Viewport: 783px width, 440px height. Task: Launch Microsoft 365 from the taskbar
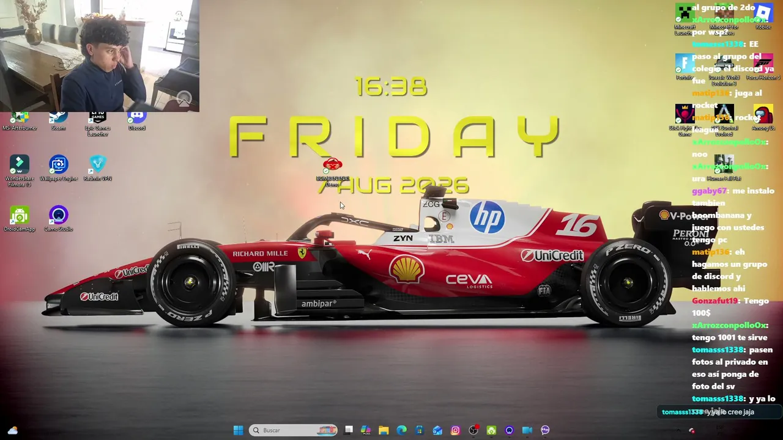pos(366,430)
